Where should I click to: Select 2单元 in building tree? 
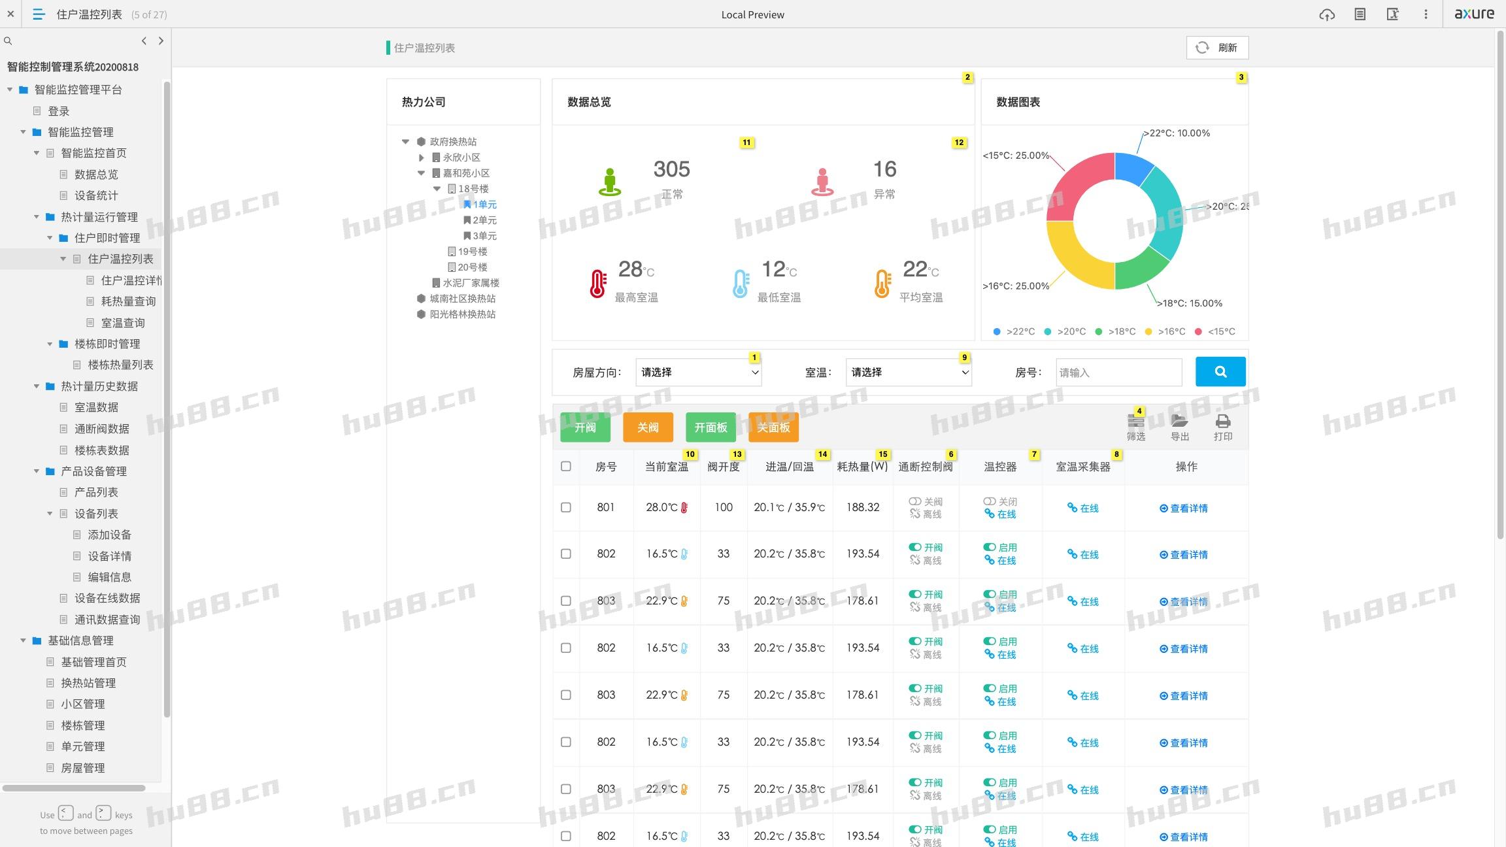tap(484, 220)
